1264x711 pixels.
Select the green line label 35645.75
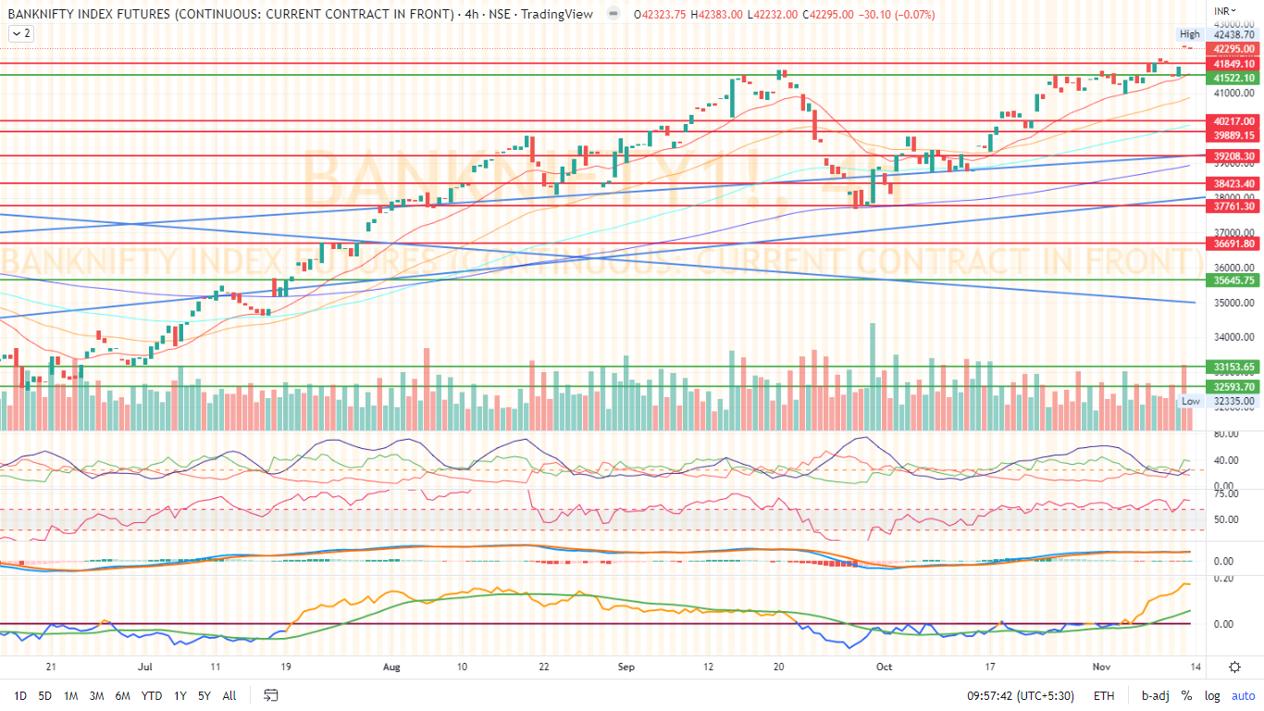pyautogui.click(x=1233, y=281)
